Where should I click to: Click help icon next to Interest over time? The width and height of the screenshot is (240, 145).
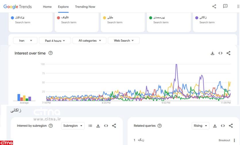51,53
